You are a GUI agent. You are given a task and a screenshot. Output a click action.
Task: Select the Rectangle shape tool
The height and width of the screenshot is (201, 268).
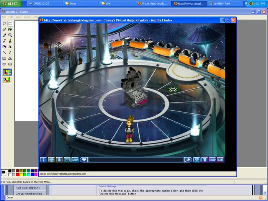(x=4, y=58)
